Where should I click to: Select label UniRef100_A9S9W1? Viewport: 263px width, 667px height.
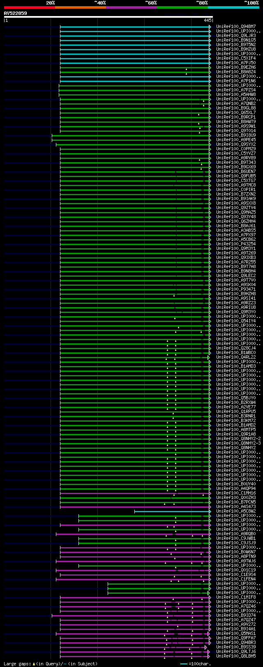point(236,126)
